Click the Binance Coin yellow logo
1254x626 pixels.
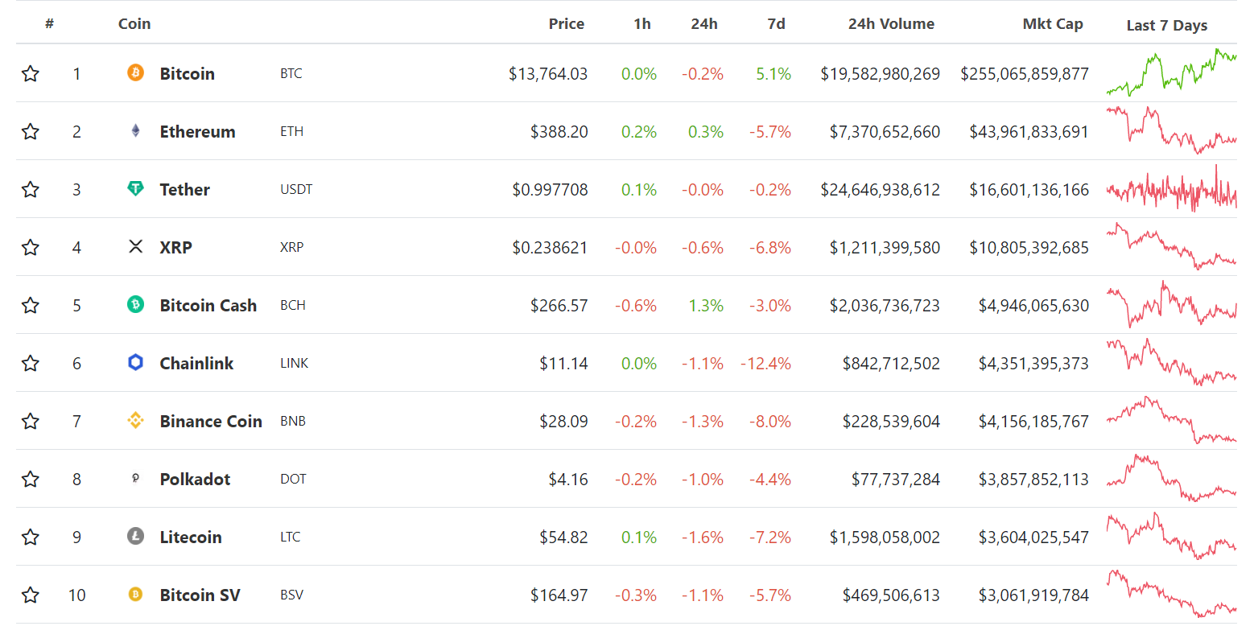(x=135, y=420)
